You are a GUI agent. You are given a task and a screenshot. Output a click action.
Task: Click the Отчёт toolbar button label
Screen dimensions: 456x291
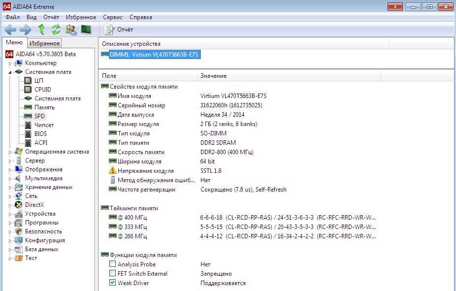(x=125, y=30)
